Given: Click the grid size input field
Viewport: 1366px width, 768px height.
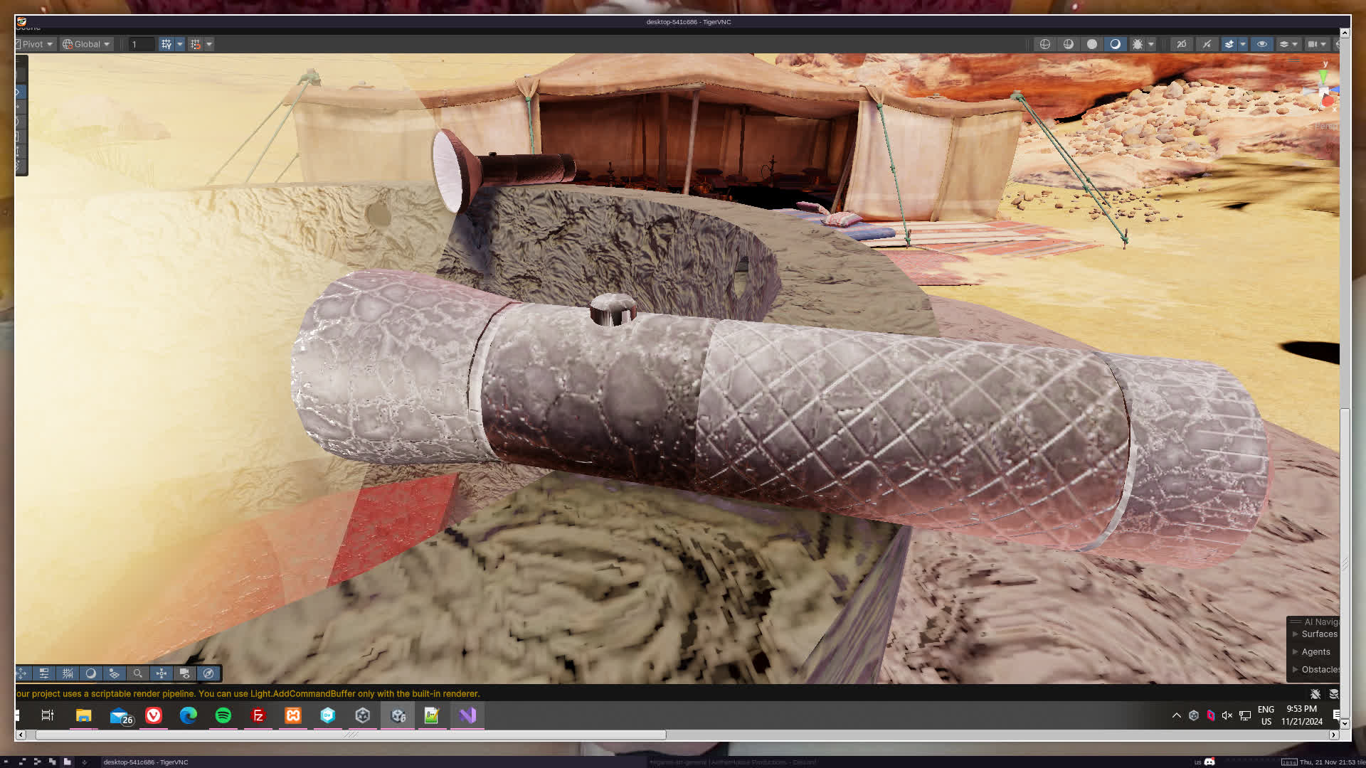Looking at the screenshot, I should tap(142, 44).
